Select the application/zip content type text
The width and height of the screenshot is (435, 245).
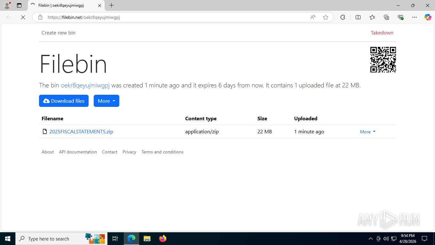pos(202,131)
